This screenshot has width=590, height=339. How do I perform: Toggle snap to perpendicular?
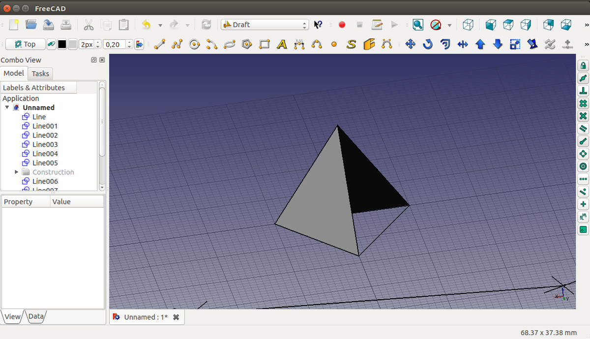[x=583, y=91]
